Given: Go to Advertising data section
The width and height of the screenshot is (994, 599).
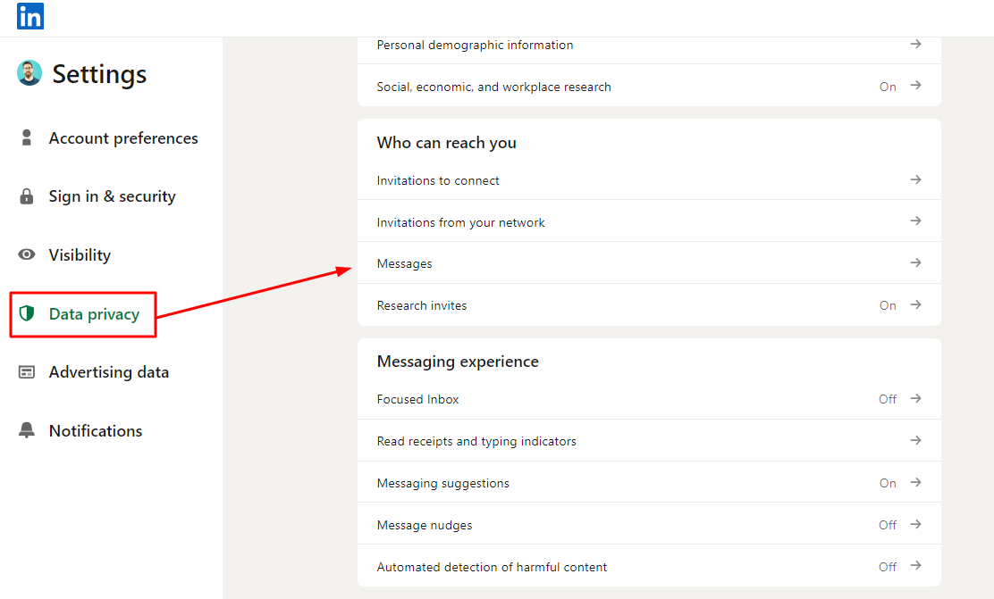Looking at the screenshot, I should click(108, 372).
